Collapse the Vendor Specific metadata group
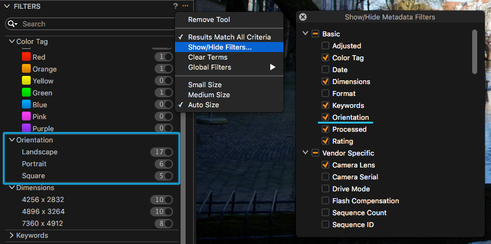This screenshot has height=244, width=491. point(305,153)
